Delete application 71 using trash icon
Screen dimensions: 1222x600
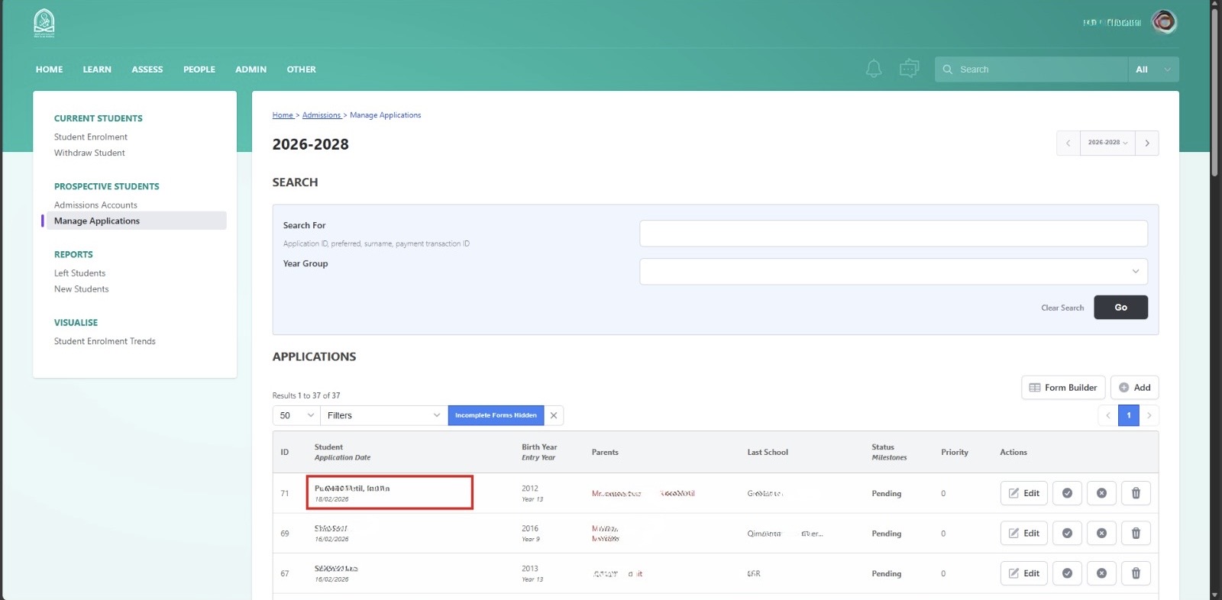[x=1136, y=493]
